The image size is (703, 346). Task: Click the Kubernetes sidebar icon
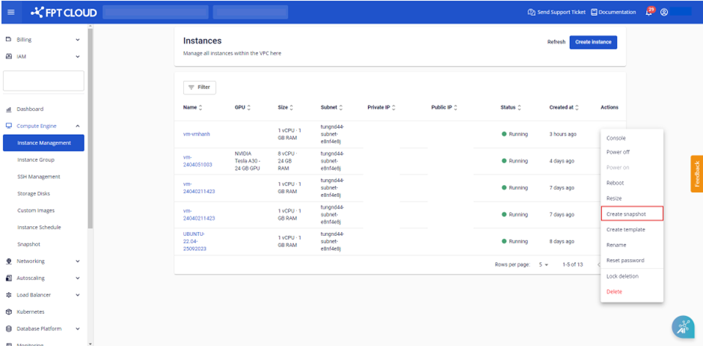pos(9,312)
